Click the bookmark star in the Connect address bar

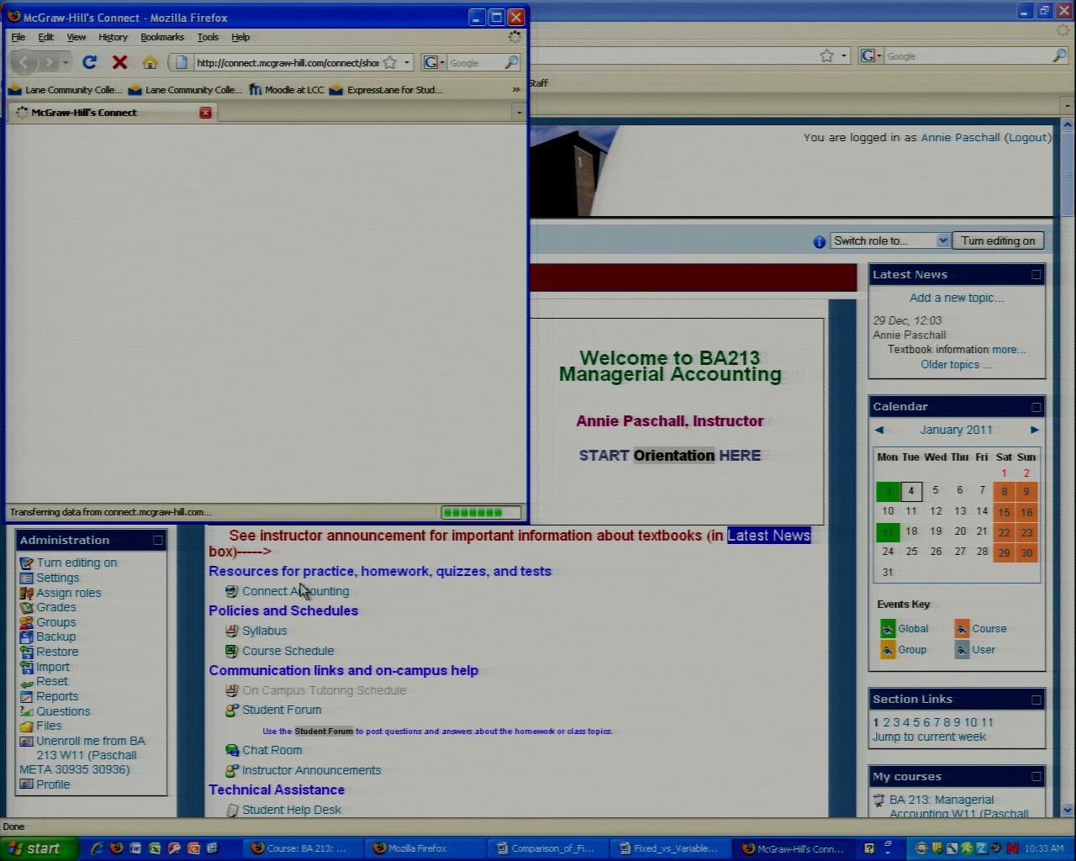coord(390,62)
